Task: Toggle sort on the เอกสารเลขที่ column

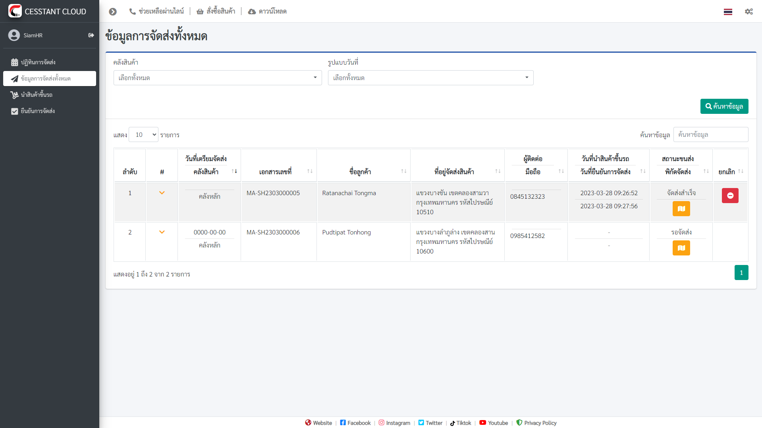Action: pos(310,171)
